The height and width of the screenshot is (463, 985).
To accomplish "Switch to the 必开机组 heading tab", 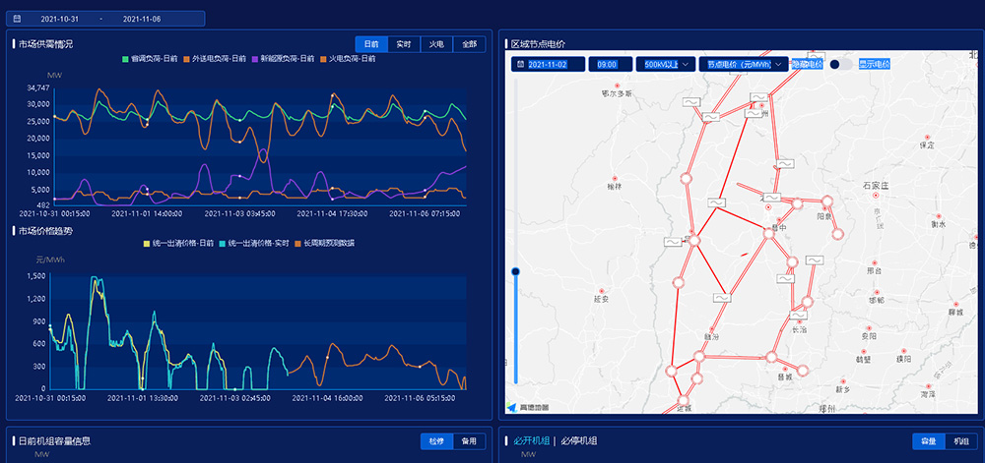I will click(x=532, y=441).
